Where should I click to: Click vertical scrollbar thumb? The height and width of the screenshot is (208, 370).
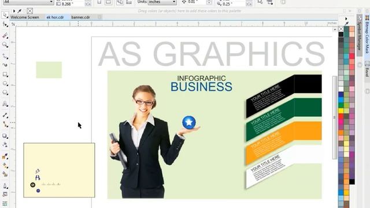(x=335, y=117)
